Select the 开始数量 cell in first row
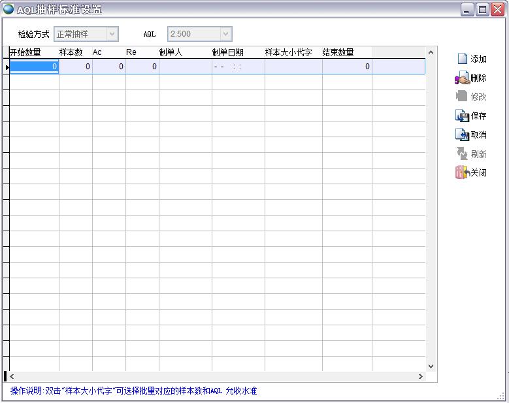 tap(34, 67)
